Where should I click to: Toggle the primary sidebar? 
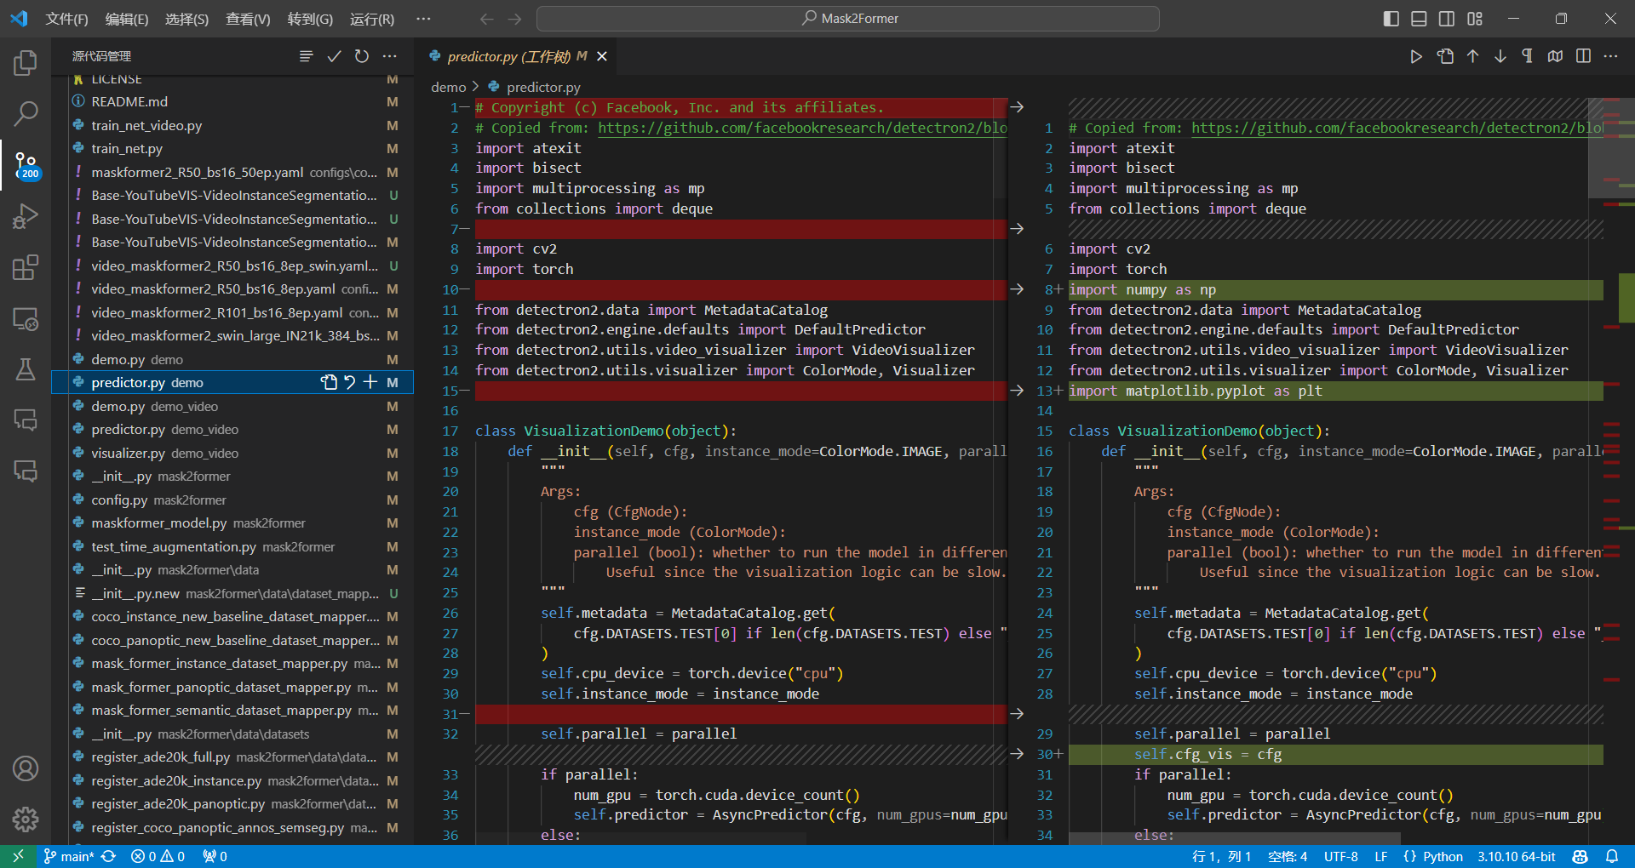[x=1391, y=18]
